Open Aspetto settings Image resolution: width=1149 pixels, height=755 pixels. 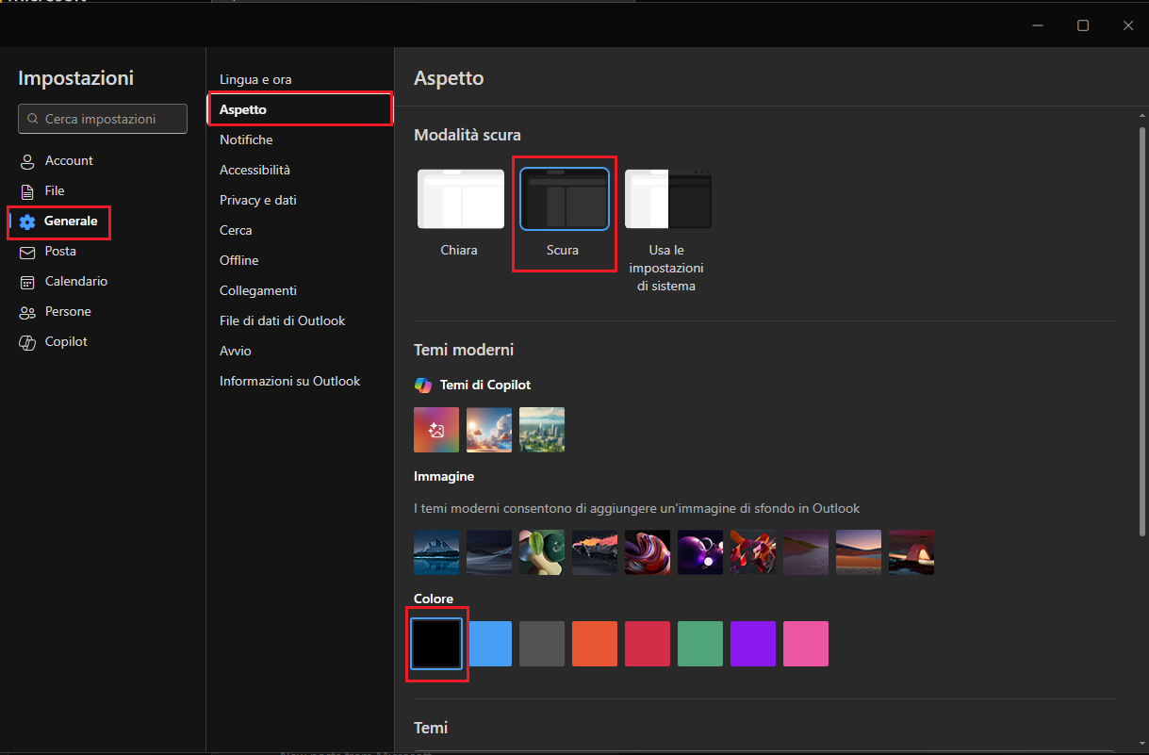point(300,110)
